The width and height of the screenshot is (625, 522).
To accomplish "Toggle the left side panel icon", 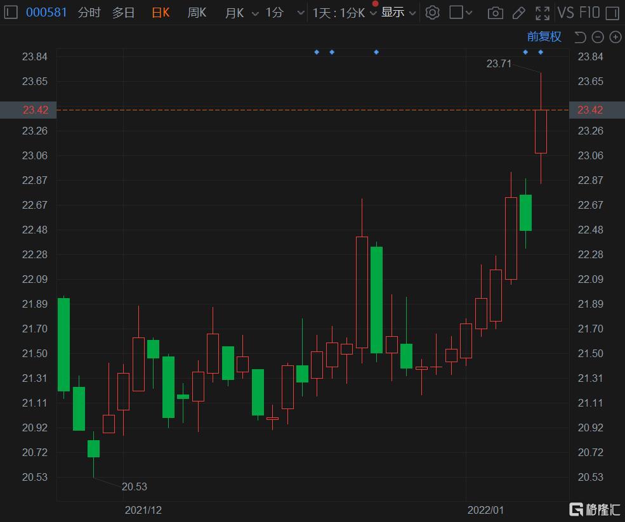I will [x=11, y=12].
